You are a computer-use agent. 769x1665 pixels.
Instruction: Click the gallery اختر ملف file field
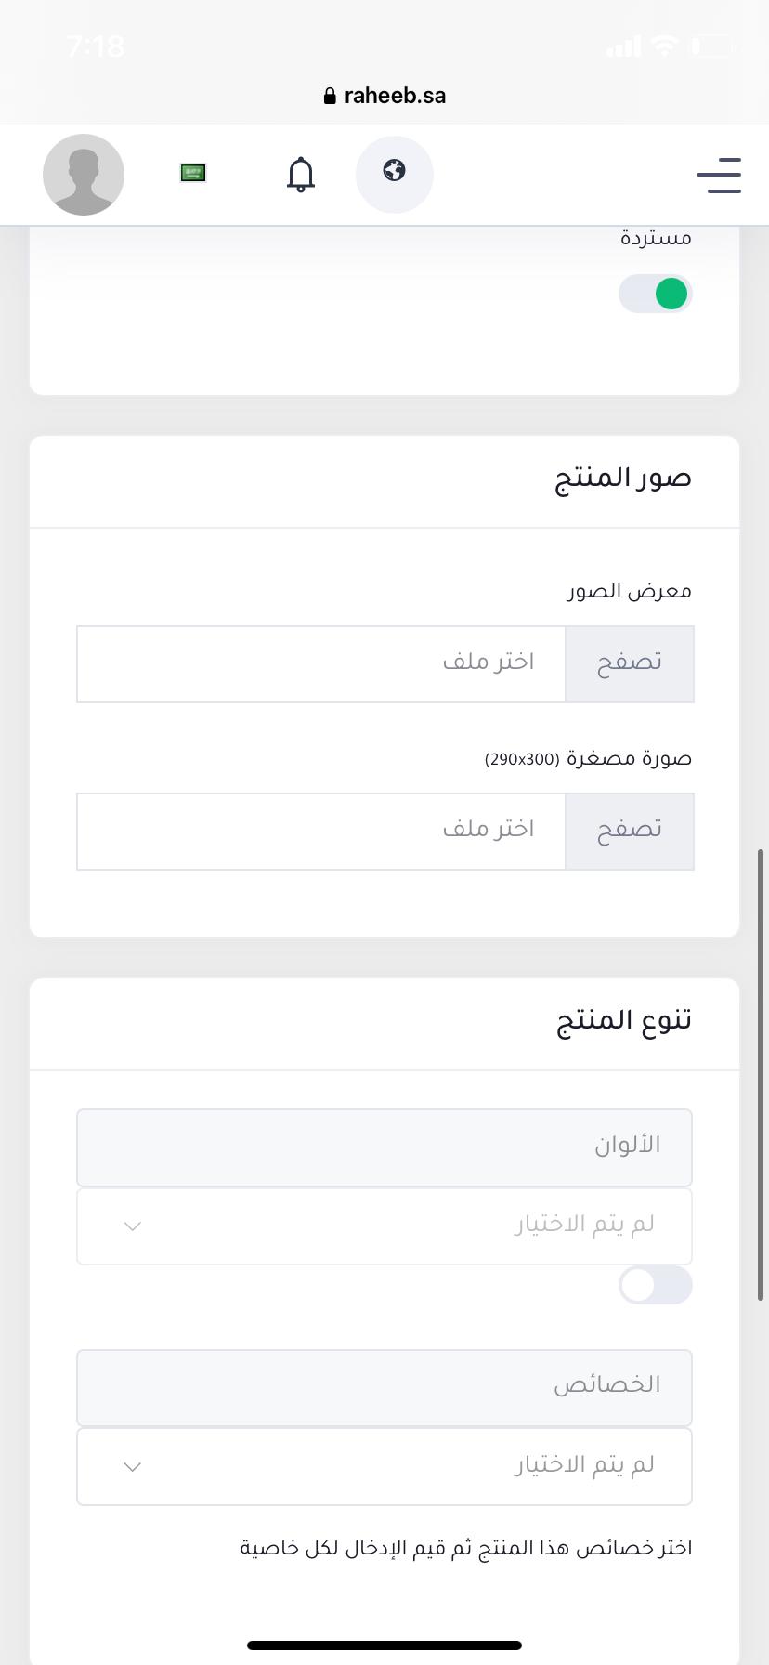(x=321, y=663)
